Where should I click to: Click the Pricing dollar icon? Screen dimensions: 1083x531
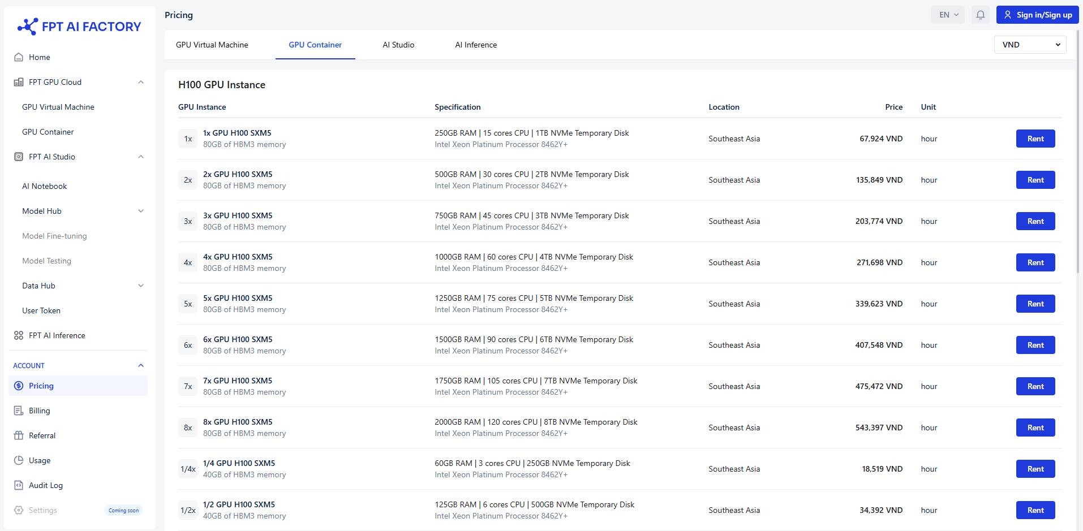19,386
